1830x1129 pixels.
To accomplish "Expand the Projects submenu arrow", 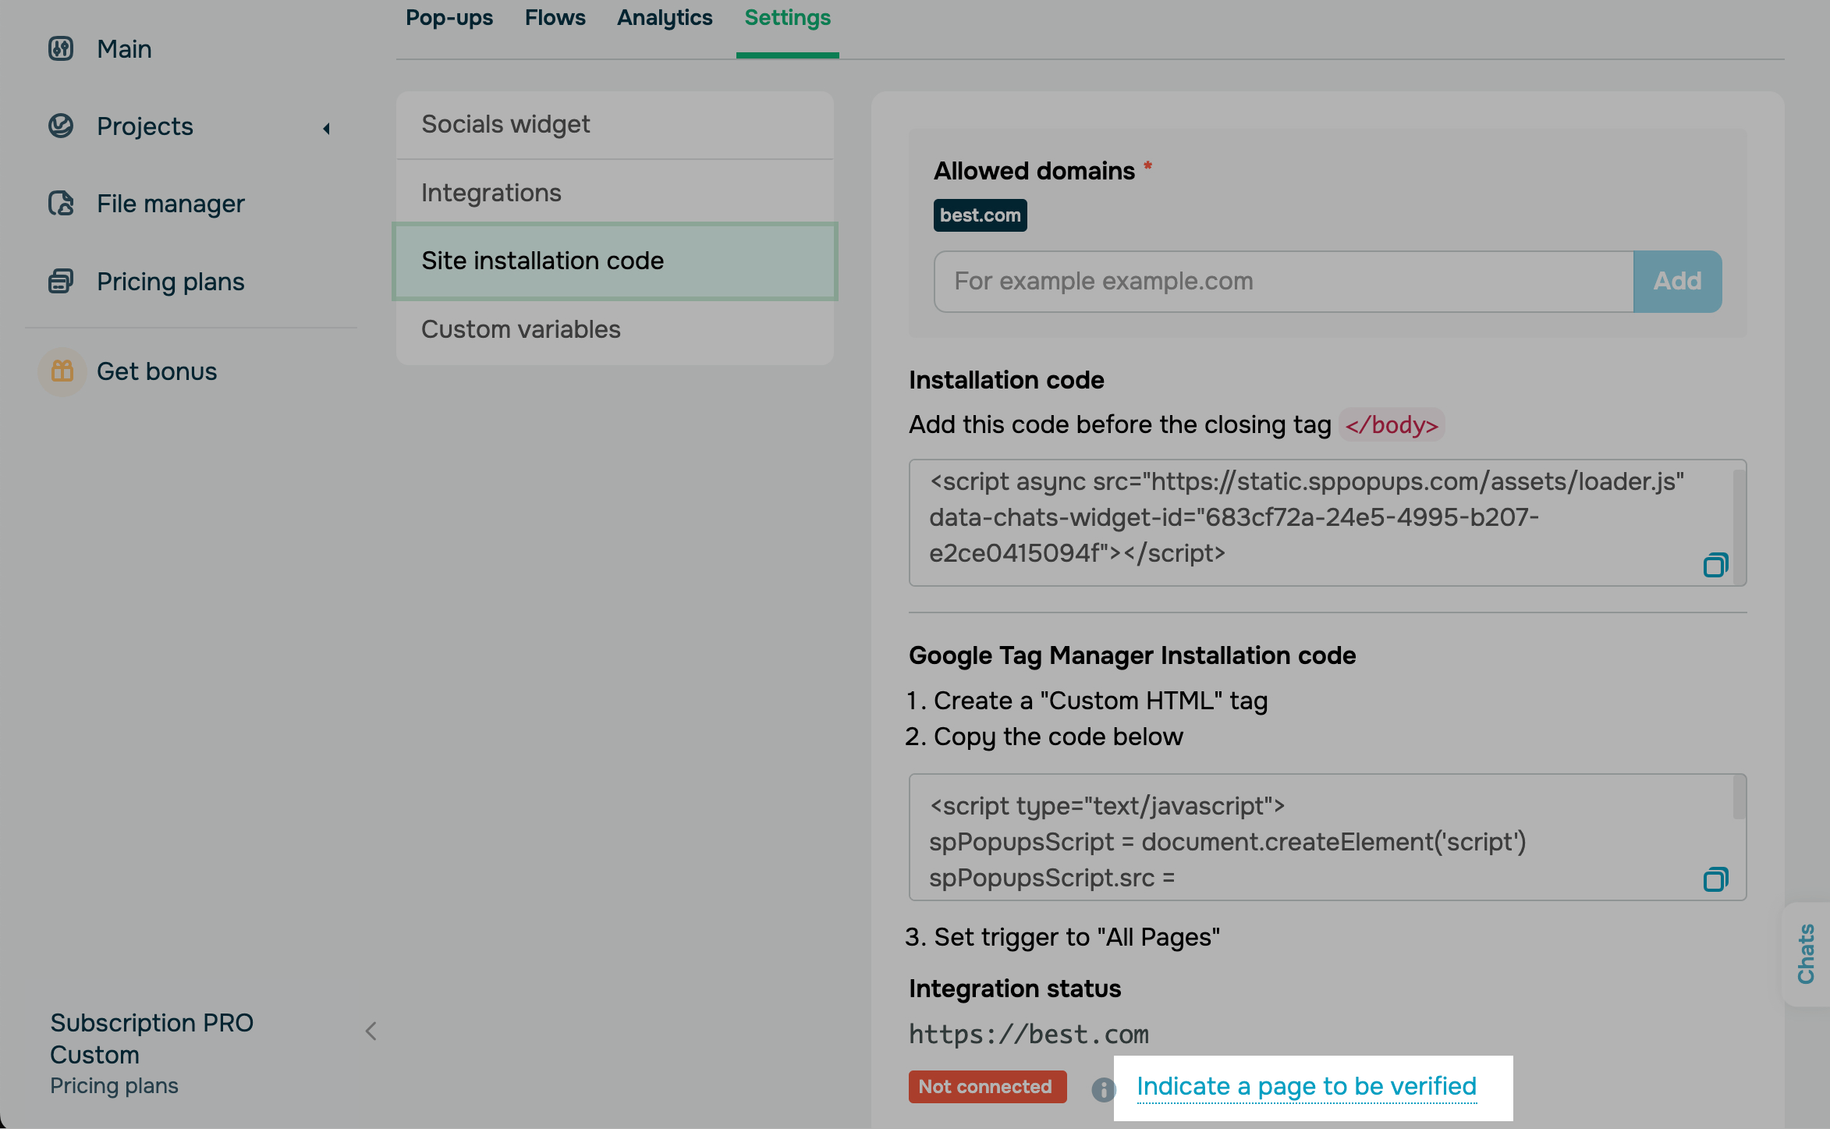I will coord(326,129).
